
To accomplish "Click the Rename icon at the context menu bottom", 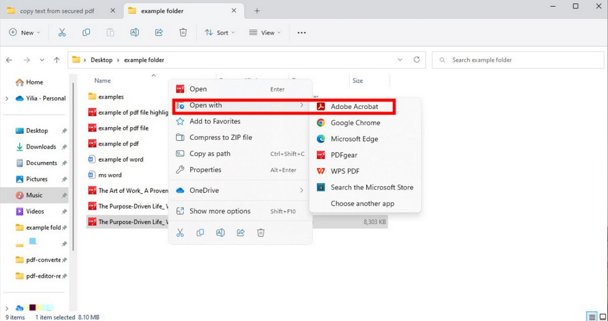I will click(220, 233).
